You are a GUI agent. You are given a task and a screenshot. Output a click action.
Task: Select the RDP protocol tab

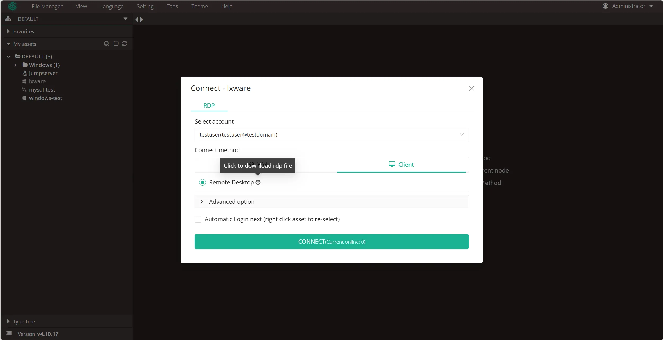point(209,105)
